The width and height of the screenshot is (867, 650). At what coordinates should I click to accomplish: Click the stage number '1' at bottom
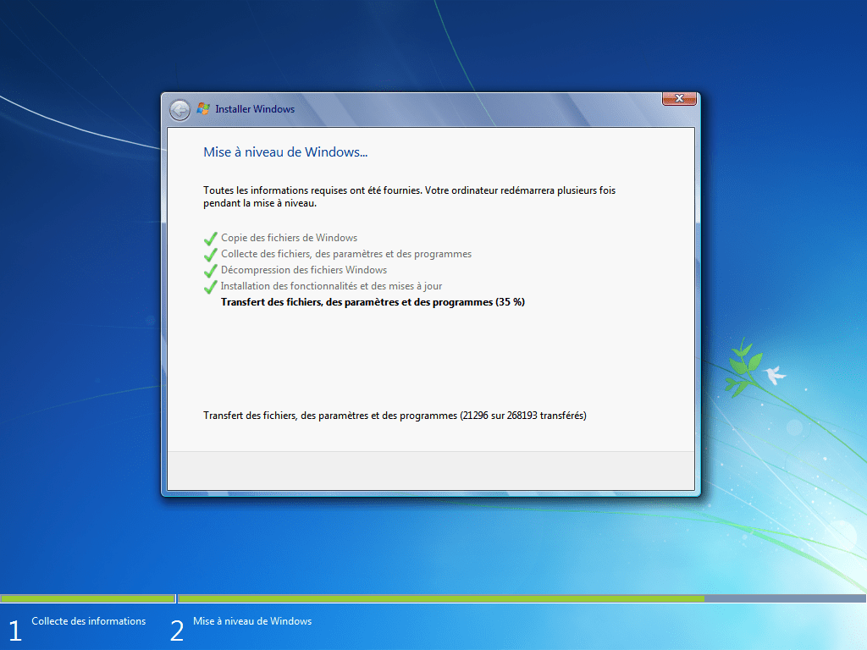tap(15, 631)
